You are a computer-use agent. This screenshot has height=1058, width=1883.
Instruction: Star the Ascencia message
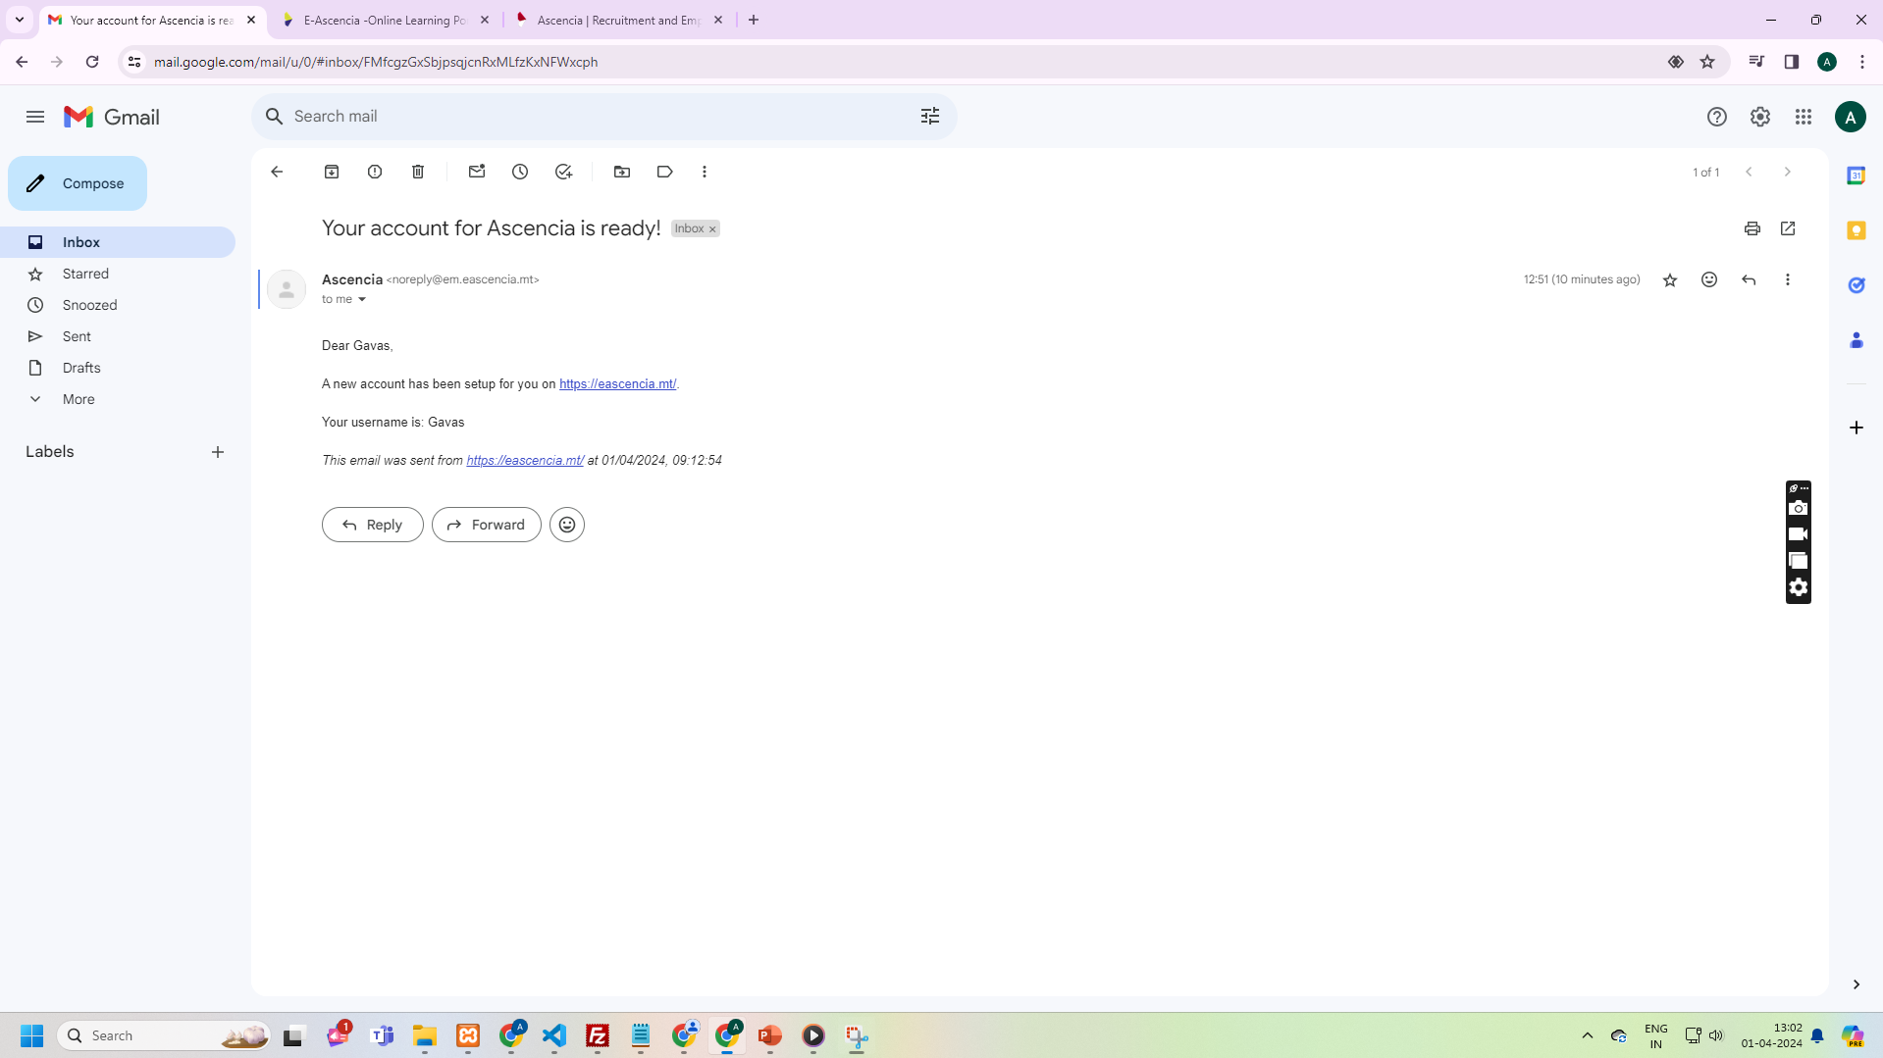(1669, 280)
